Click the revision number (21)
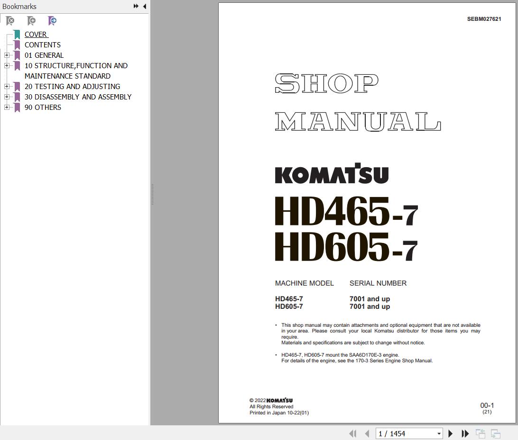This screenshot has width=518, height=440. [487, 412]
